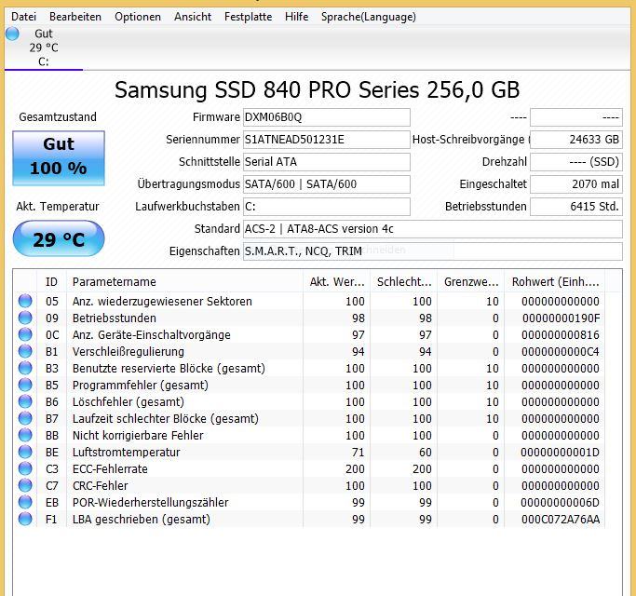The width and height of the screenshot is (636, 596).
Task: Open the Hilfe menu
Action: point(296,17)
